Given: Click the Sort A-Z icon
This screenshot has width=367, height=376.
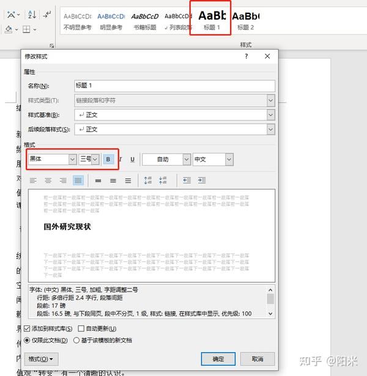Looking at the screenshot, I should (32, 15).
